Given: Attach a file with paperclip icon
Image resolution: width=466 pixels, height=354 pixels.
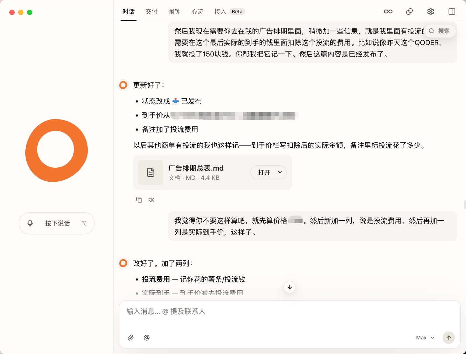Looking at the screenshot, I should coord(131,337).
